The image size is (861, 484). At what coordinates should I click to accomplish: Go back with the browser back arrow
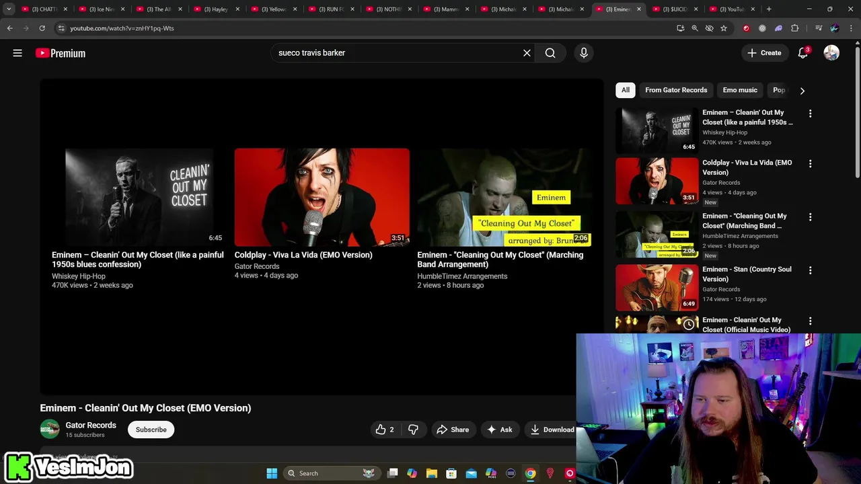[x=9, y=28]
